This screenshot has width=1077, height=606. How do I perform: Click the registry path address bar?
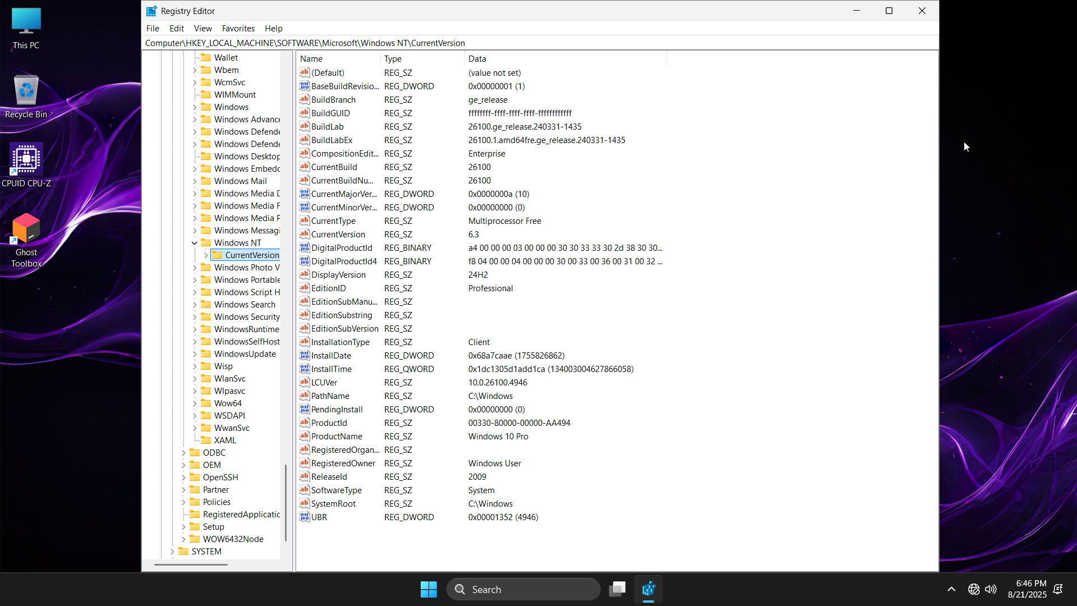(540, 43)
